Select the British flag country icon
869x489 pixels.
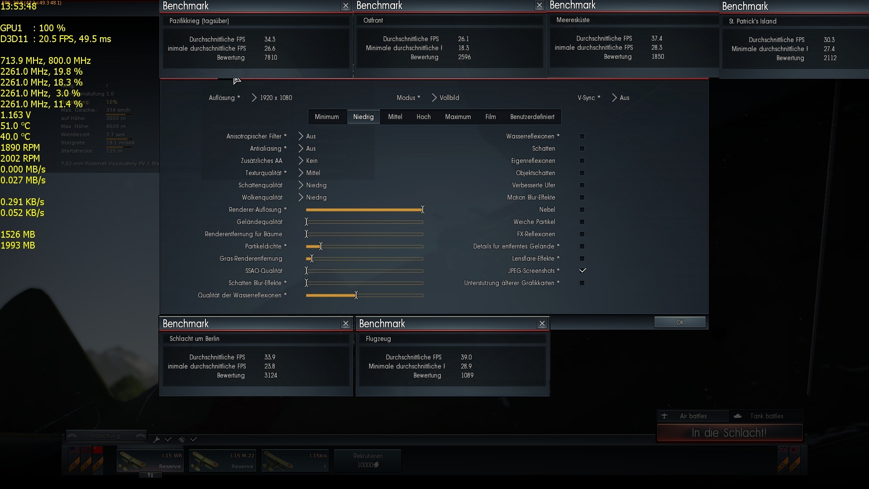click(783, 450)
